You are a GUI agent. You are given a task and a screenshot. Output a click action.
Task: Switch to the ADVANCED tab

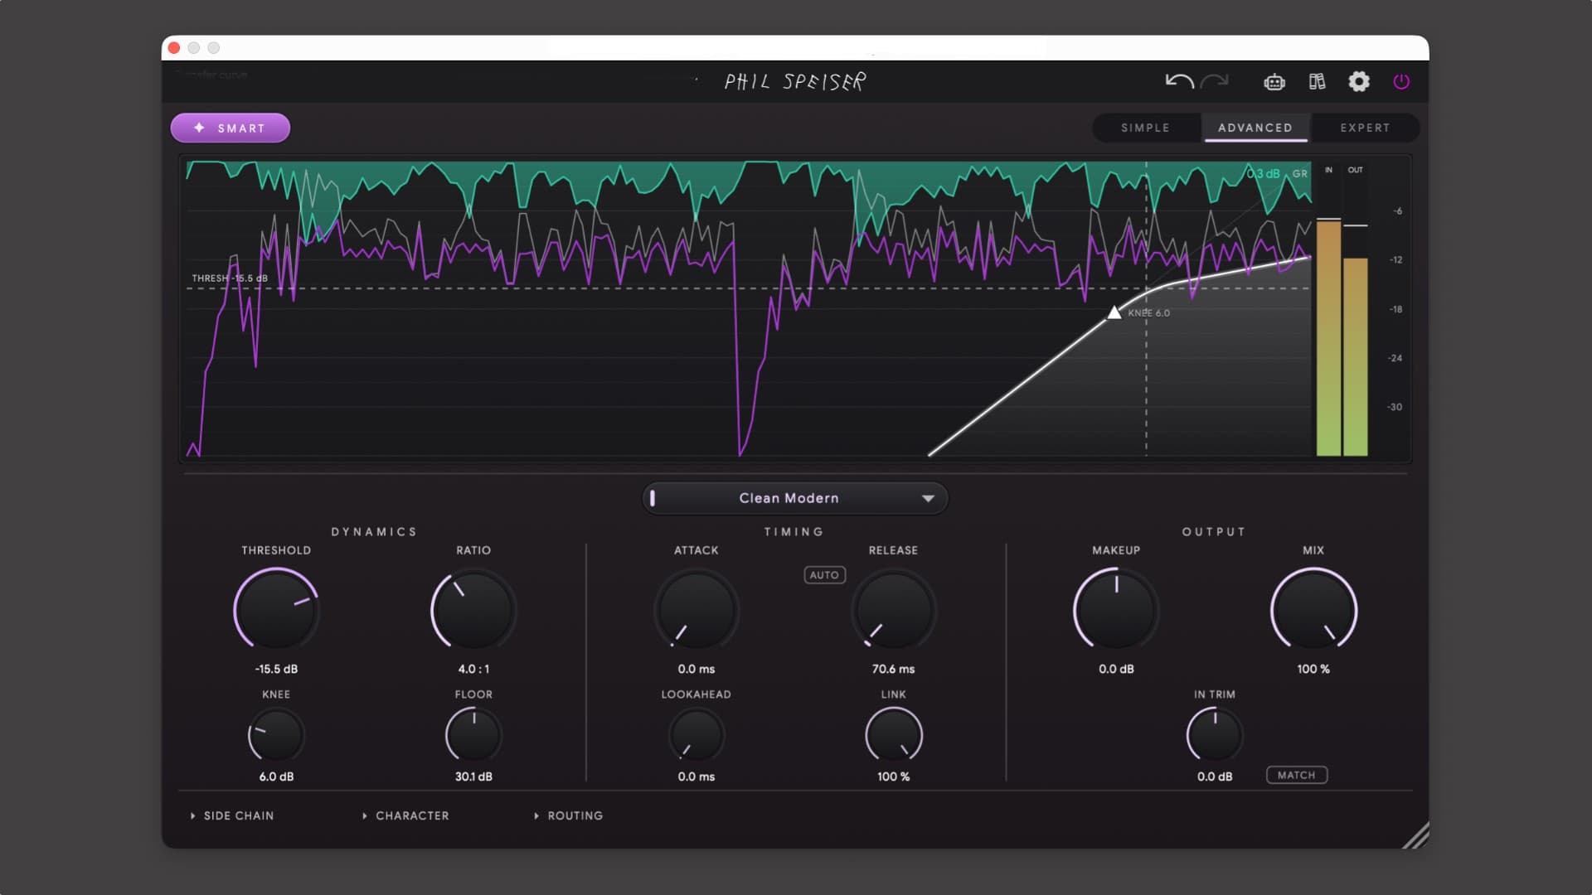tap(1255, 128)
